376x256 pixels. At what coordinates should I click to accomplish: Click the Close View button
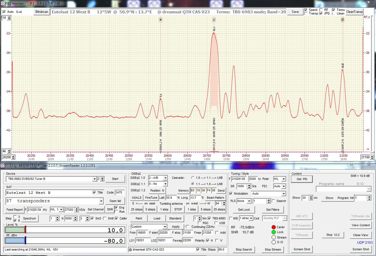click(x=361, y=235)
